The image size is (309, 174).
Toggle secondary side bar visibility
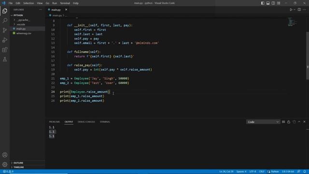pyautogui.click(x=273, y=3)
